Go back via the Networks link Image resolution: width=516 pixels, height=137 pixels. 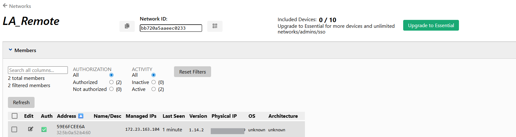tap(20, 6)
